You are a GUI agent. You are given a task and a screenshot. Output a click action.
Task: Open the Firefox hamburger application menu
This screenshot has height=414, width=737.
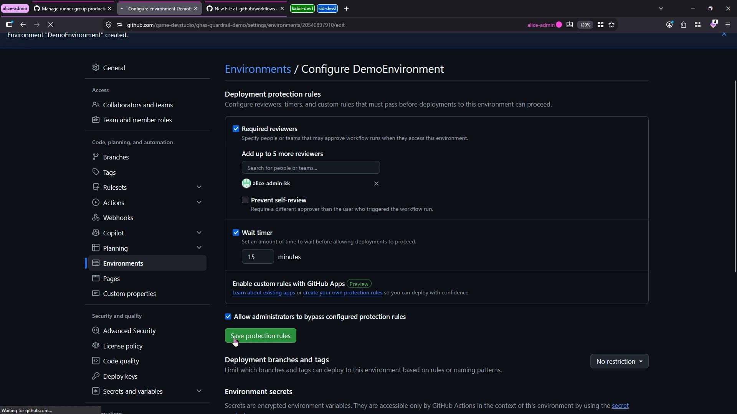[728, 25]
